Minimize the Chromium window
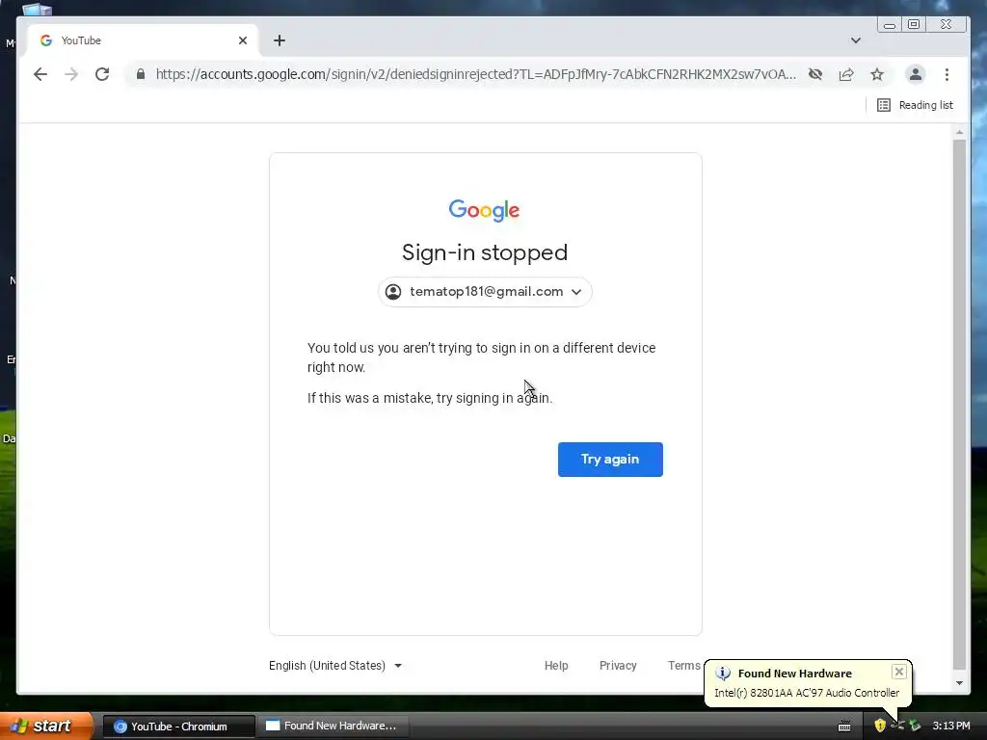The image size is (987, 740). pos(890,24)
